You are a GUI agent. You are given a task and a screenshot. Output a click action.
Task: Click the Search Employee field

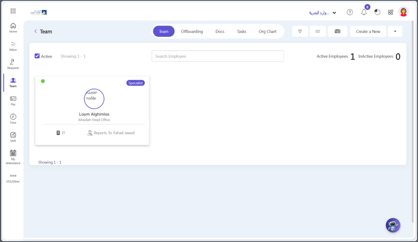[x=217, y=56]
